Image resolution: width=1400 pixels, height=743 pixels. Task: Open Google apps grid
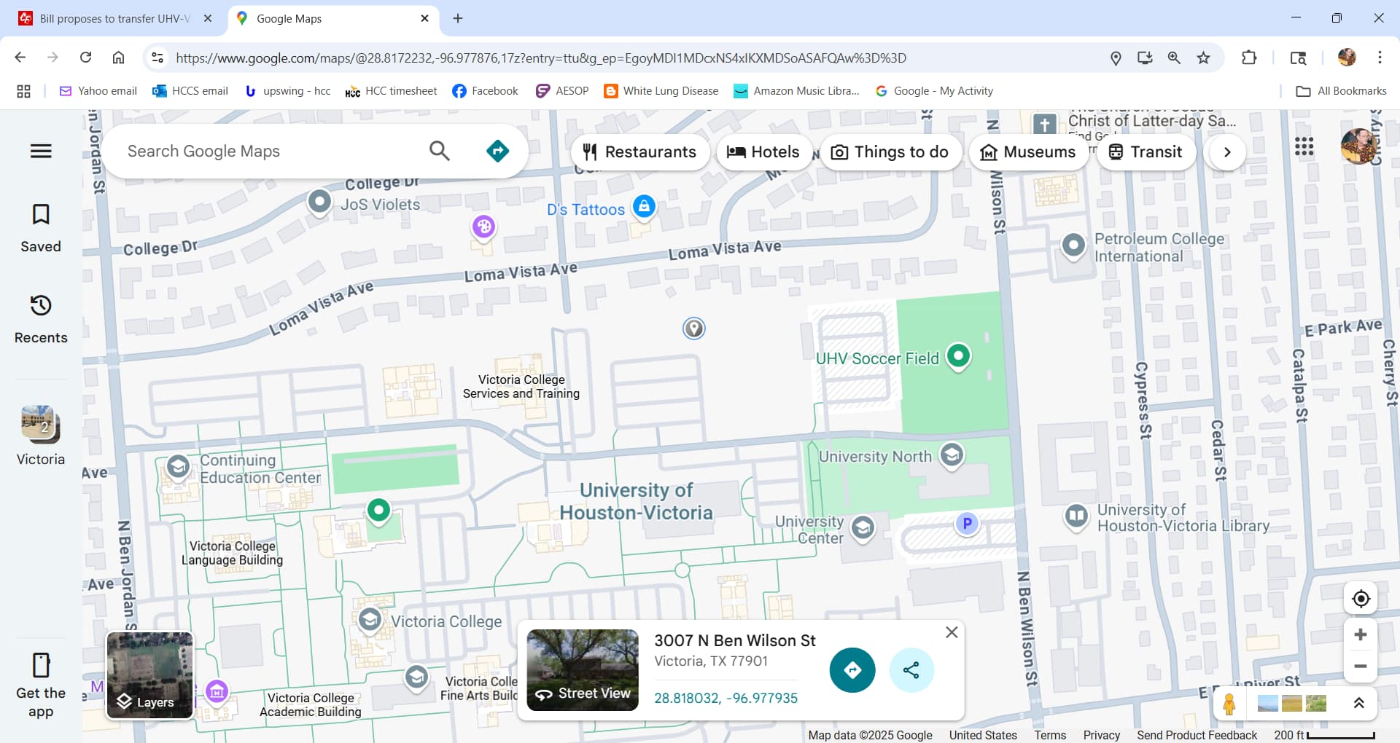(1304, 147)
